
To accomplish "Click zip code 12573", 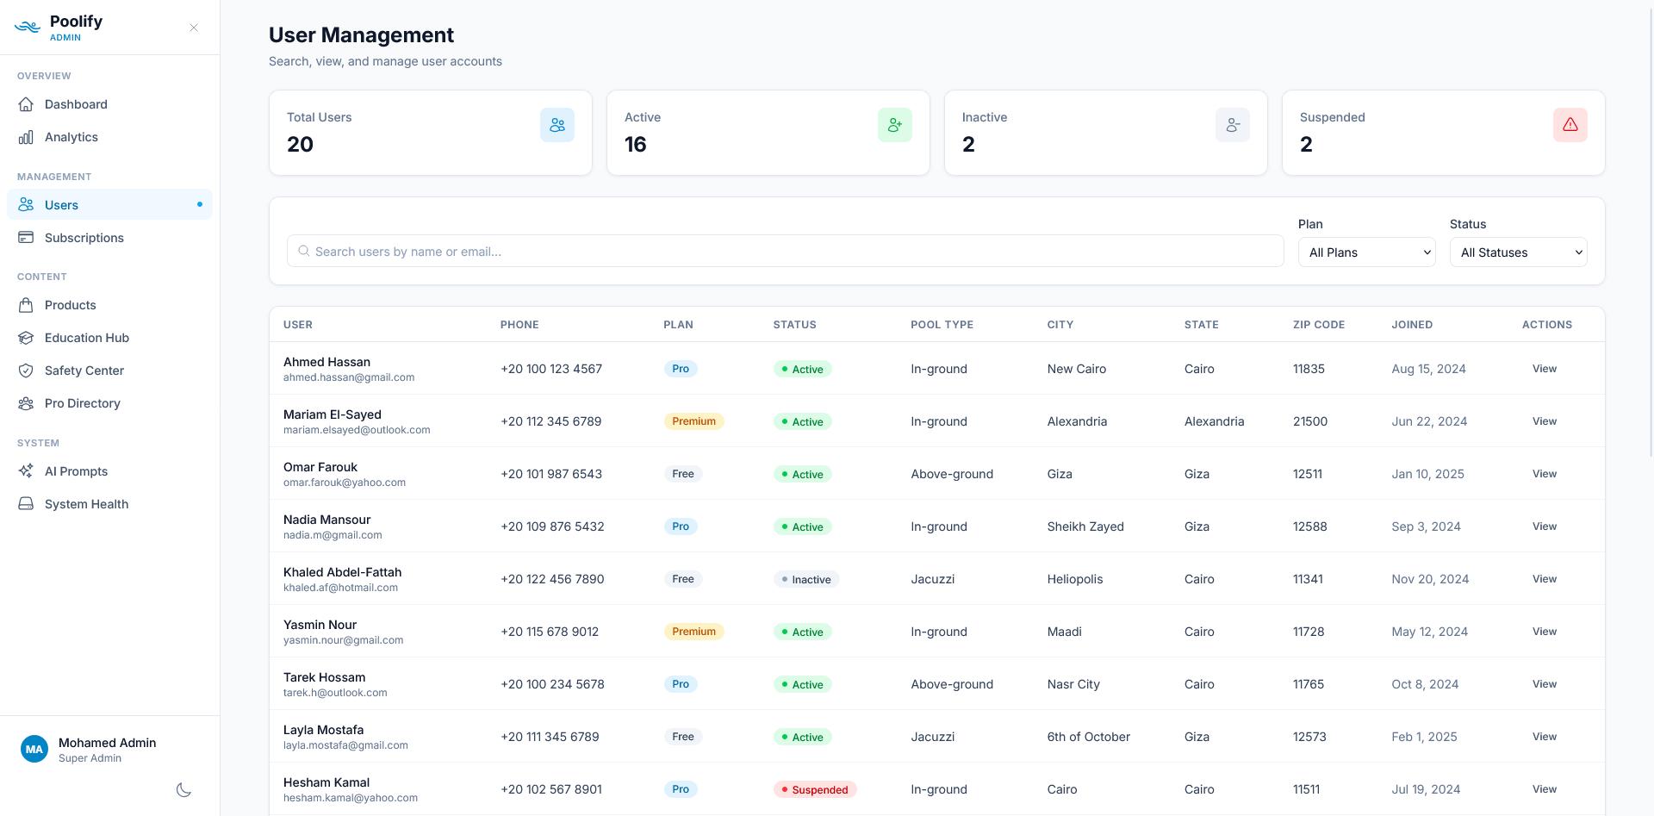I will pos(1309,737).
